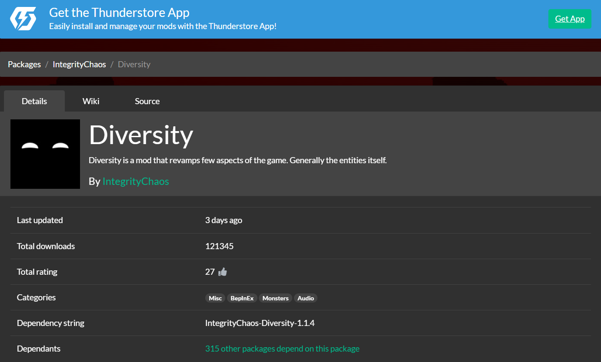Screen dimensions: 601x362
Task: Click the Diversity mod thumbnail image
Action: (45, 154)
